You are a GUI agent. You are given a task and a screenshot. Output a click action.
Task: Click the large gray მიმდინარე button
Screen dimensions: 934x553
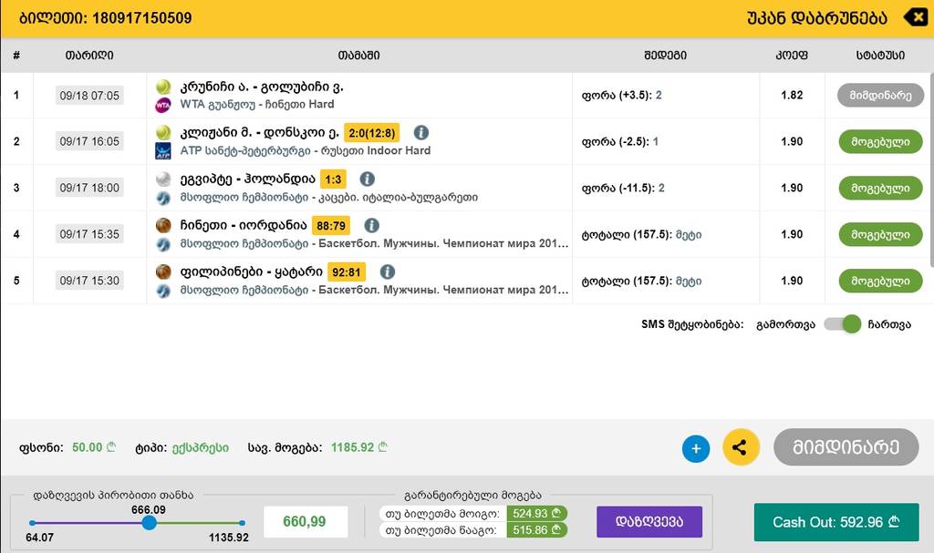pyautogui.click(x=846, y=447)
